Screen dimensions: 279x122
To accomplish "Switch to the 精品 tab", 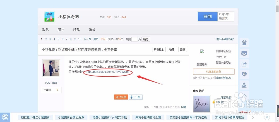I will tap(76, 30).
